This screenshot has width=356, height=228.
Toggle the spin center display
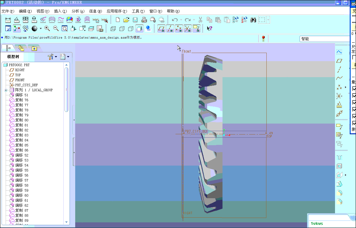tap(17, 29)
